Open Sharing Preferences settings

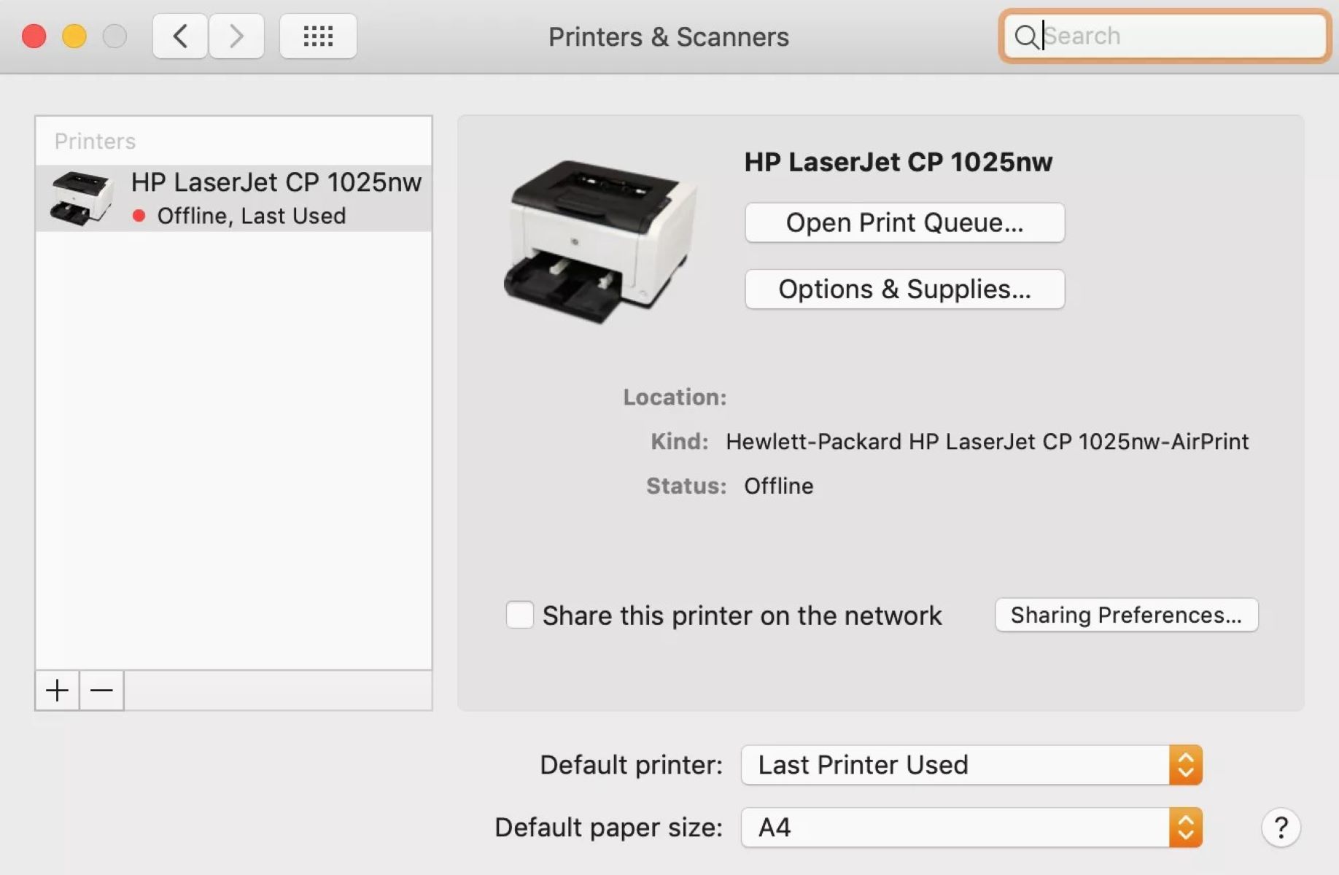tap(1126, 615)
